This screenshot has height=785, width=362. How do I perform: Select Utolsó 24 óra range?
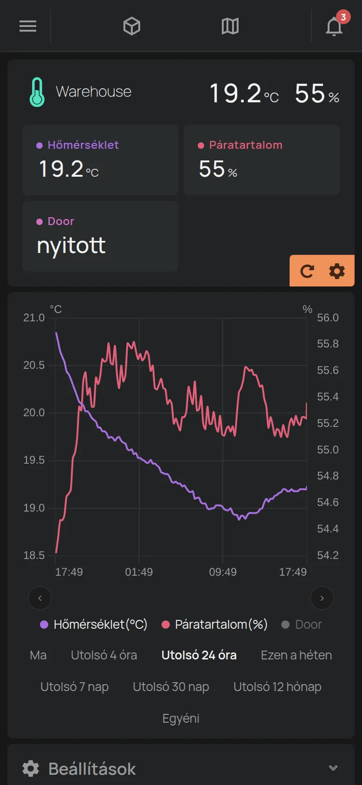pyautogui.click(x=199, y=655)
